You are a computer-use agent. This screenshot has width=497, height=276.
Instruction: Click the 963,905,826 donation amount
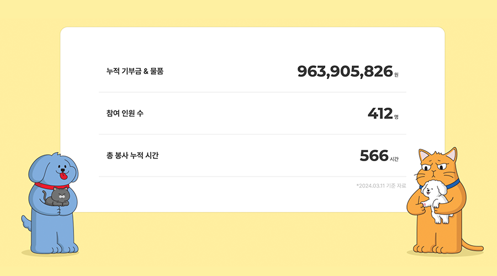tap(345, 71)
